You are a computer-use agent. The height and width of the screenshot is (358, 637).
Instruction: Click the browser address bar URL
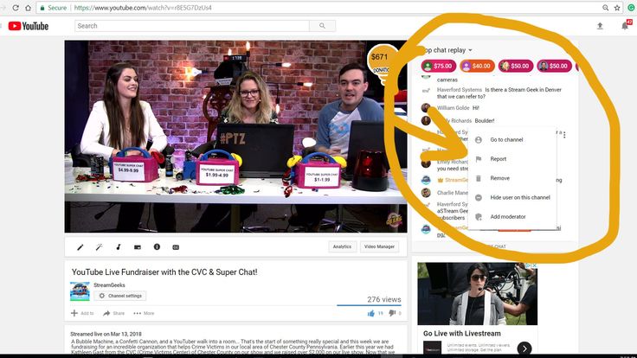[143, 8]
